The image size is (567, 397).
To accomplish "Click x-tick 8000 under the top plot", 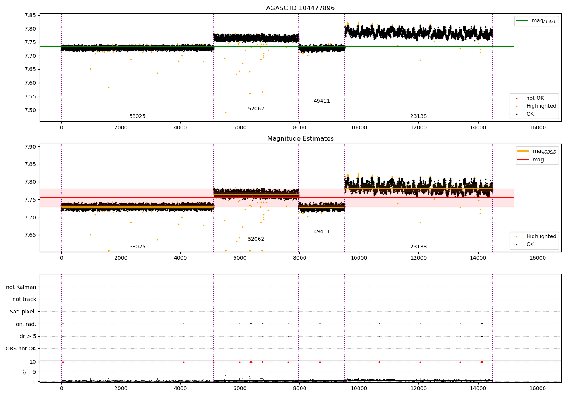I will [x=299, y=128].
